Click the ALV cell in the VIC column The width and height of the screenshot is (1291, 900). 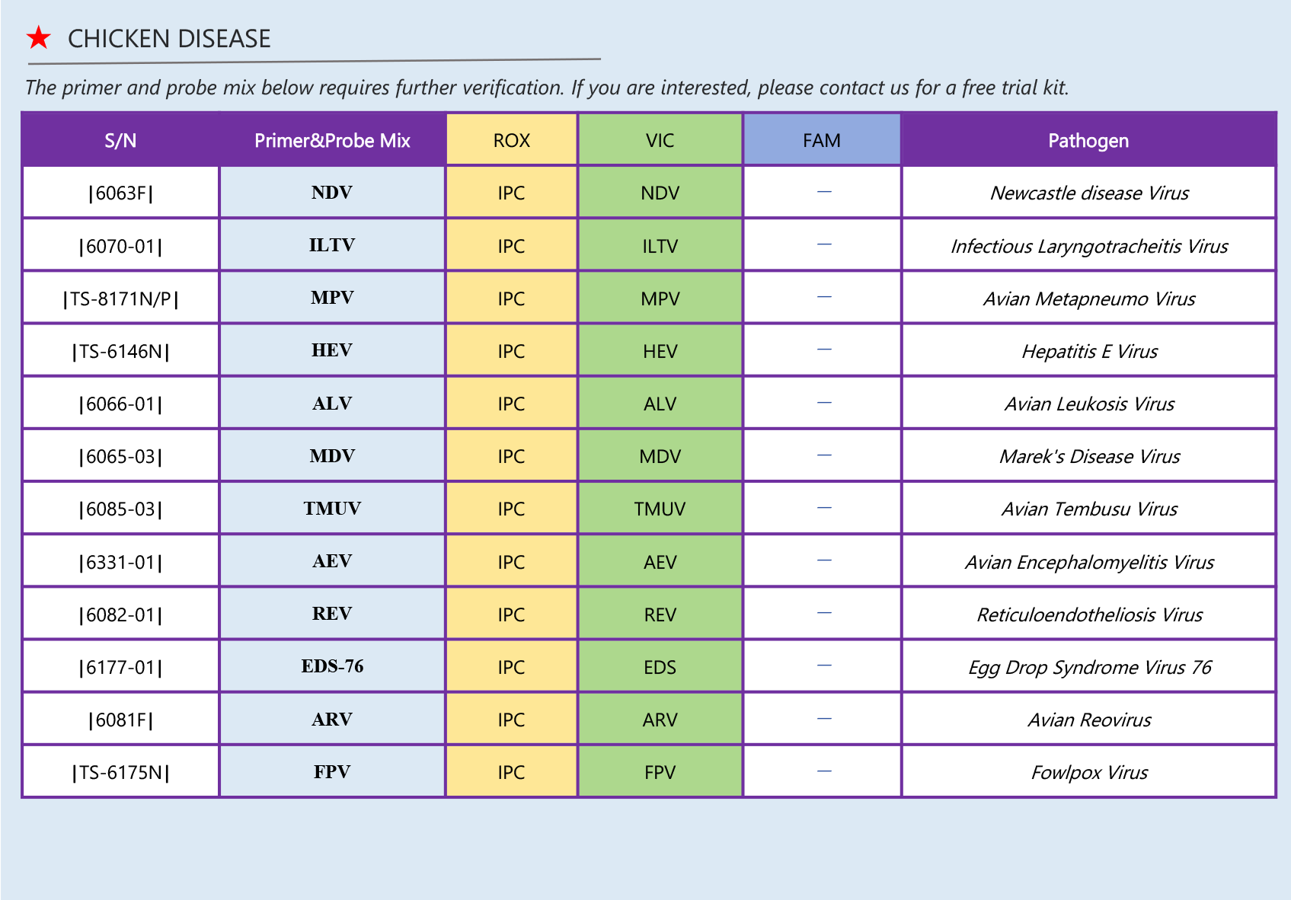click(x=660, y=404)
